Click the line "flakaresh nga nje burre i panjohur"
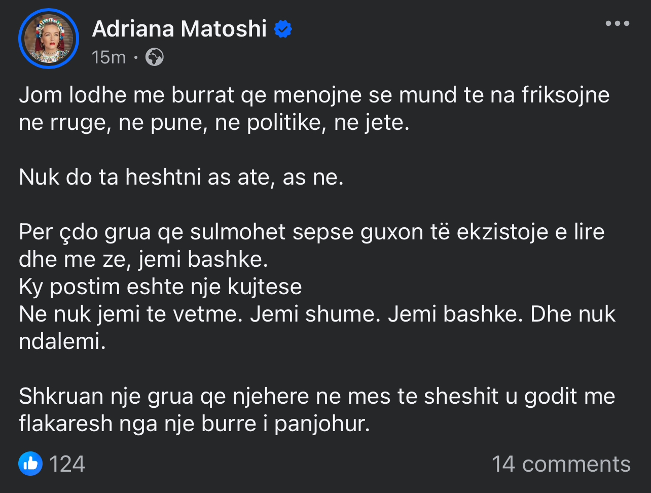 tap(195, 424)
